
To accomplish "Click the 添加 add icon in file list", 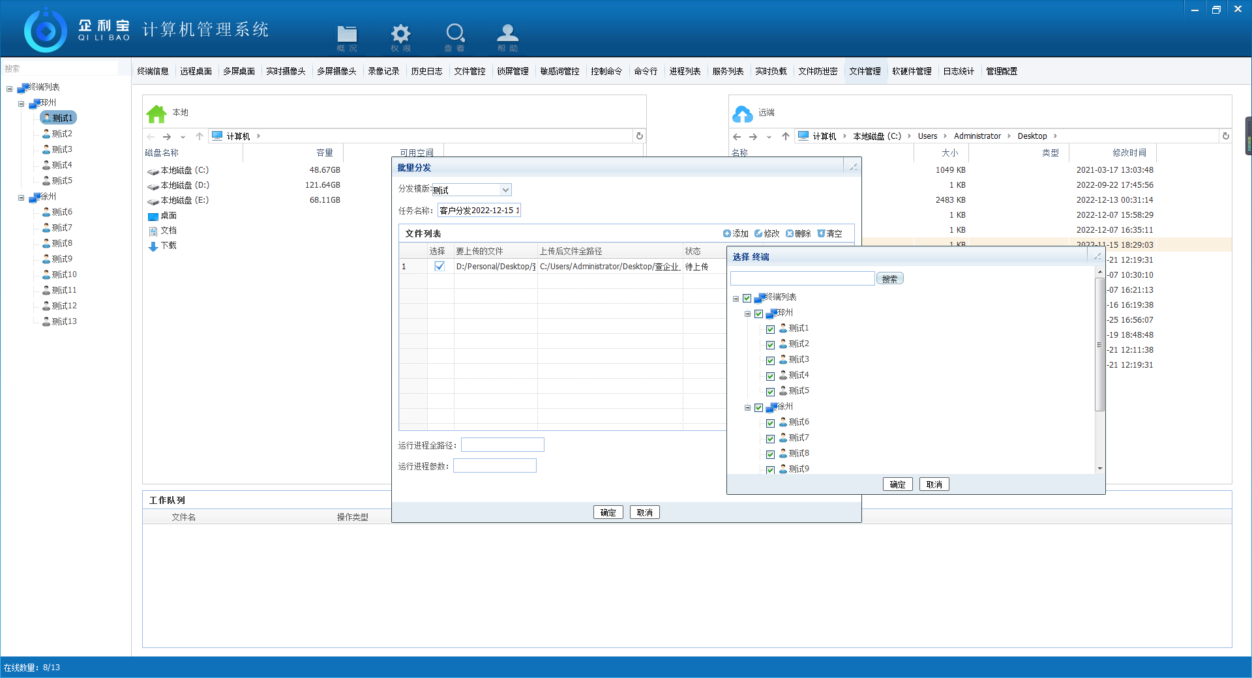I will [727, 233].
